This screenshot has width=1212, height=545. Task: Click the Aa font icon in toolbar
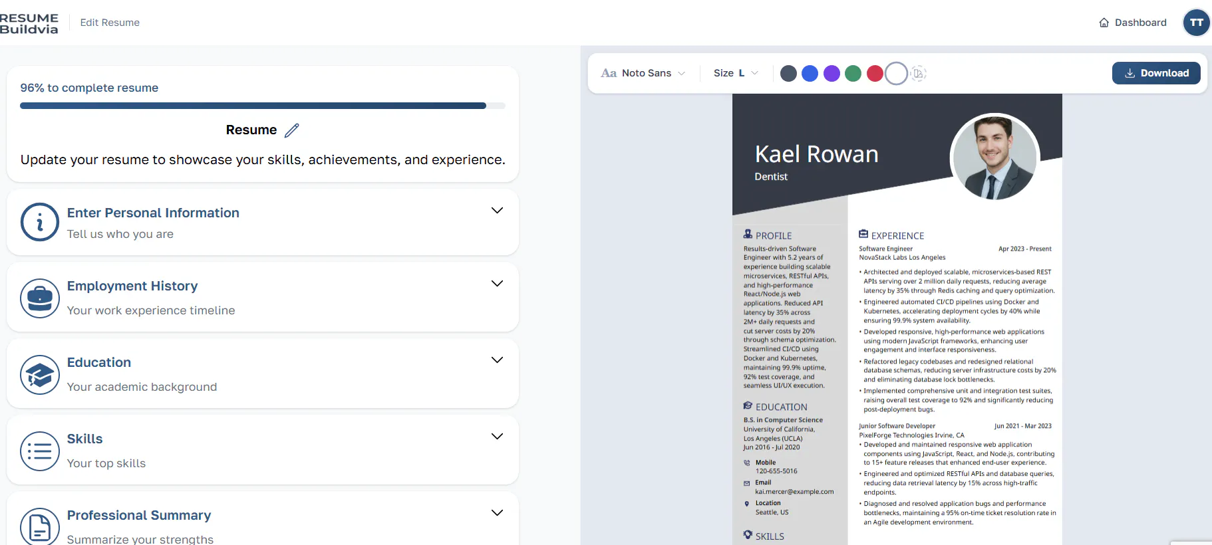[x=609, y=73]
